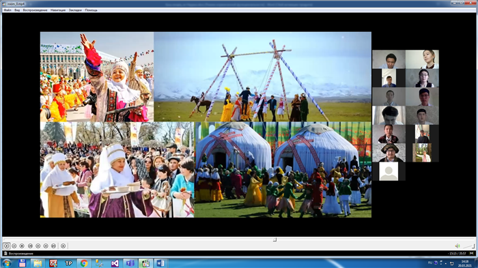Jump to the previous file button
Image resolution: width=478 pixels, height=268 pixels.
[x=30, y=245]
